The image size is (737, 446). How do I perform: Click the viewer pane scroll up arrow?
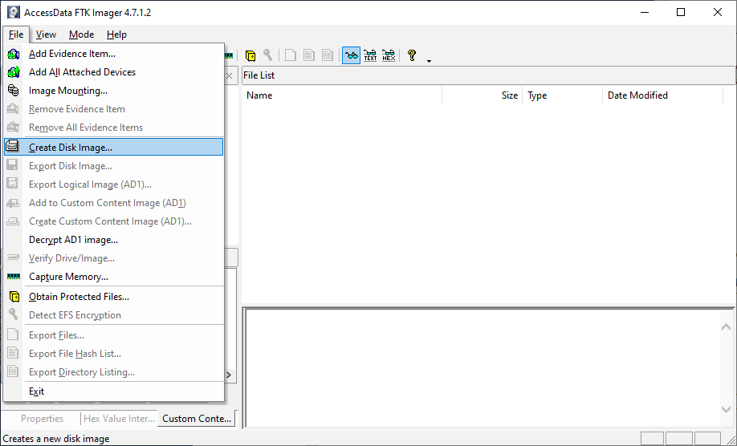tap(726, 326)
